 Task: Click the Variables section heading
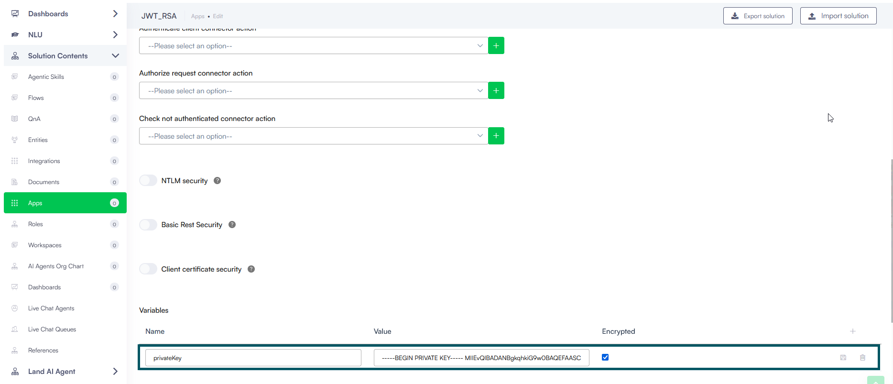(153, 310)
